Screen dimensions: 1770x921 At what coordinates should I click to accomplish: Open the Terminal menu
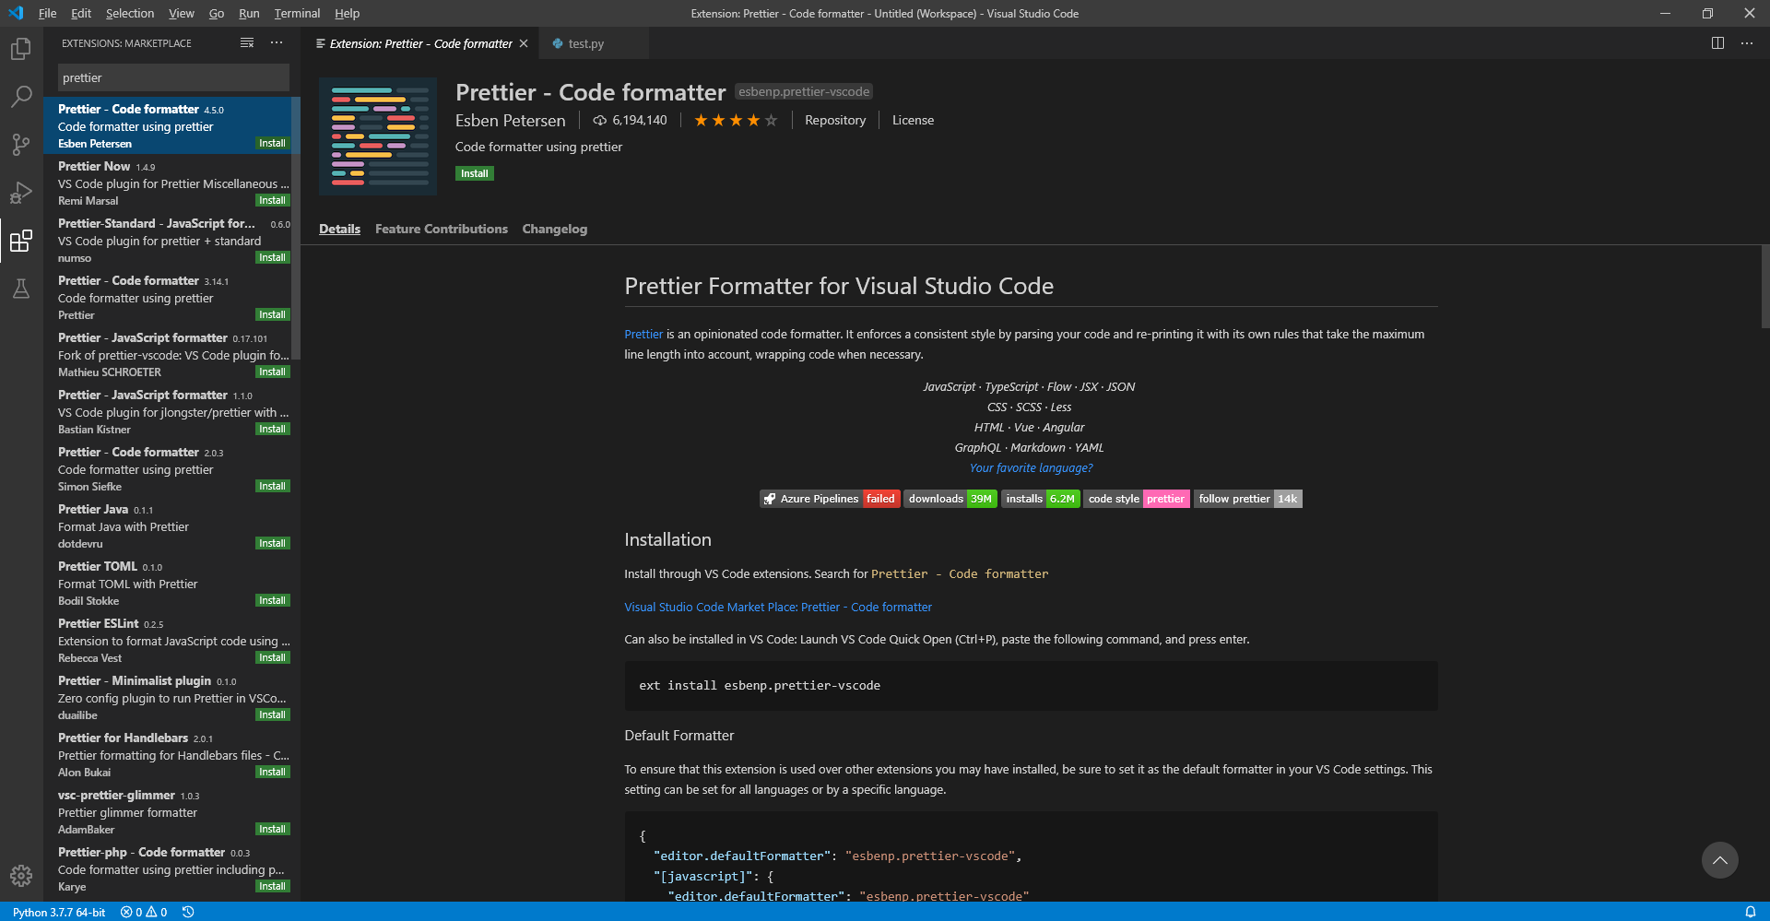pos(297,13)
